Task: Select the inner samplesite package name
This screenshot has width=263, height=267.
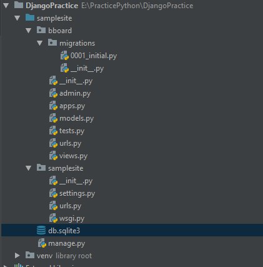Action: point(66,168)
